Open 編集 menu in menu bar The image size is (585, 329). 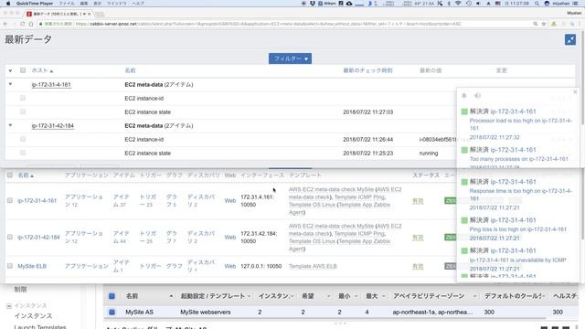[x=84, y=4]
